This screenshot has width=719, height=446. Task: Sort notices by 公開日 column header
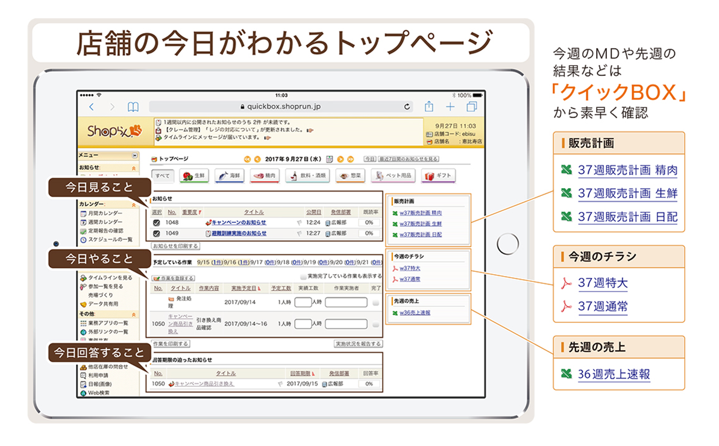(313, 212)
